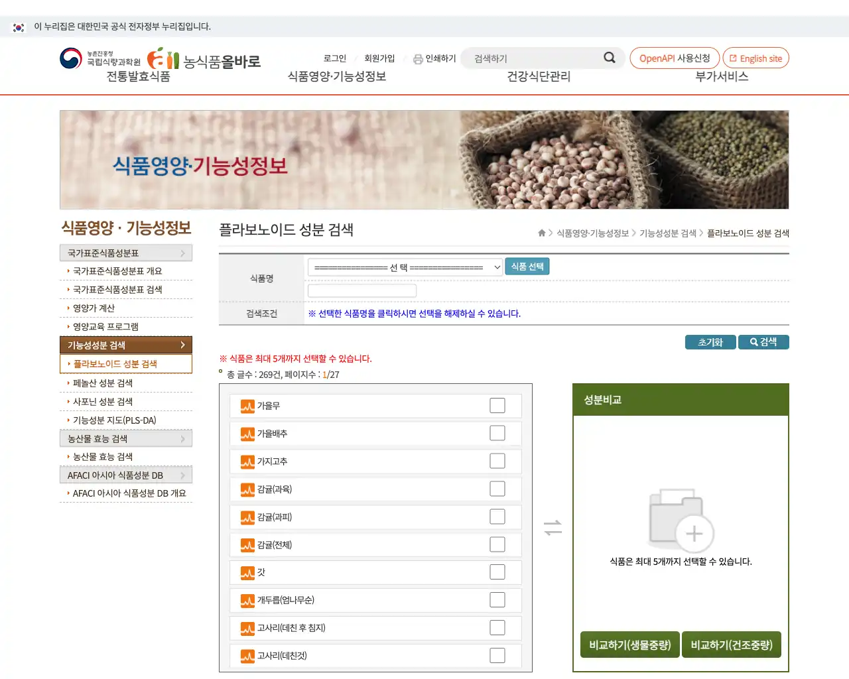Viewport: 849px width, 679px height.
Task: Select the 감귤(과육) checkbox
Action: point(497,489)
